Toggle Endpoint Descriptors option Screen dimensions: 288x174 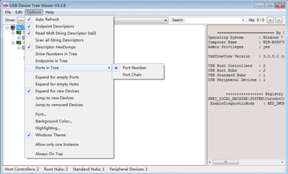(x=69, y=26)
